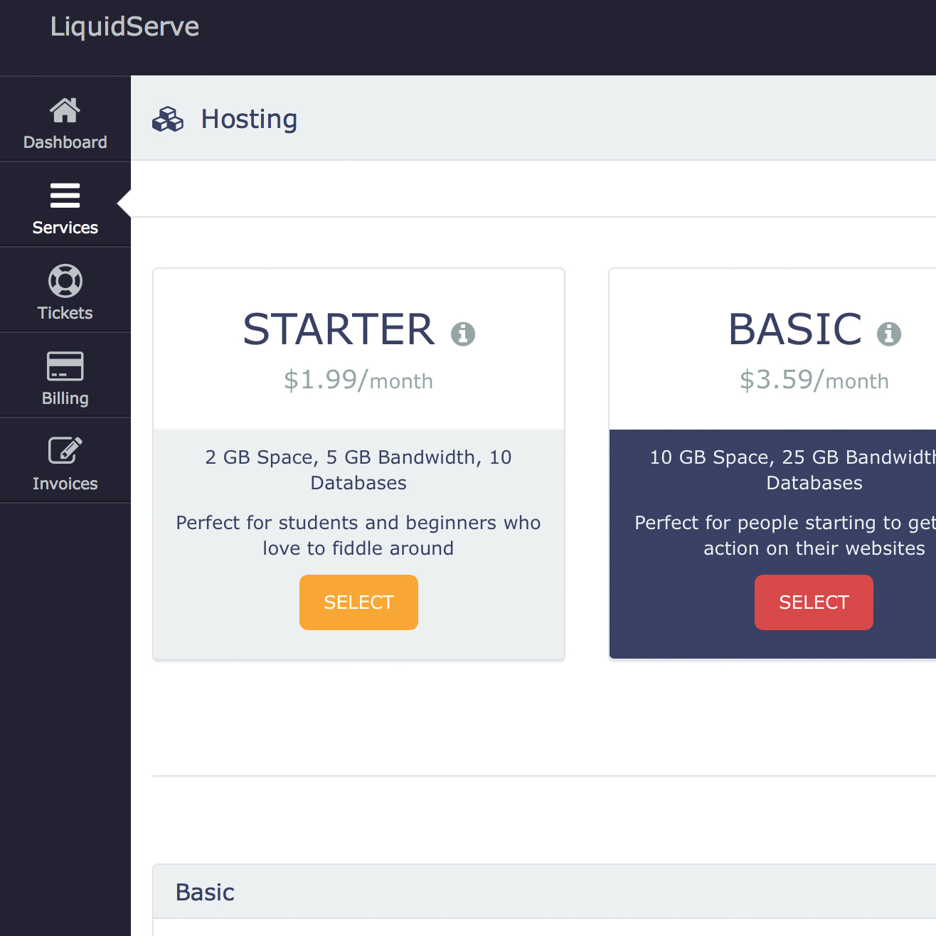The height and width of the screenshot is (936, 936).
Task: Click the Hosting page heading
Action: coord(249,119)
